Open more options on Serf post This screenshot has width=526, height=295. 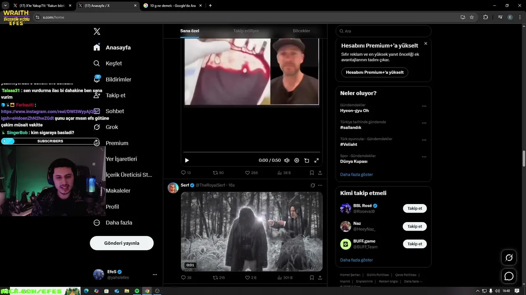point(320,185)
